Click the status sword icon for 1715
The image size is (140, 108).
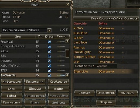point(62,70)
